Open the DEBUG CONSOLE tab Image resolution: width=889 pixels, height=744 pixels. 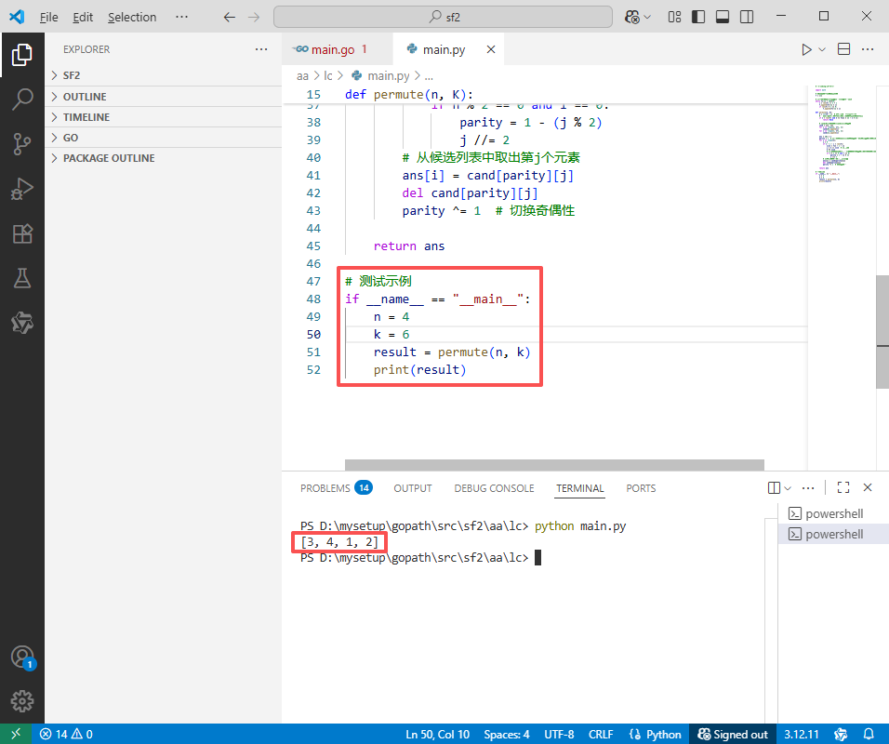(494, 488)
